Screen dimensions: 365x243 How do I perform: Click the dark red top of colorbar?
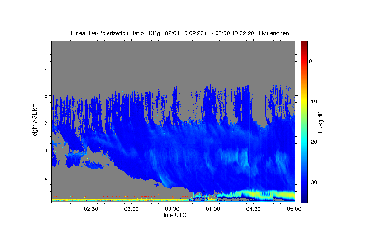coord(304,44)
